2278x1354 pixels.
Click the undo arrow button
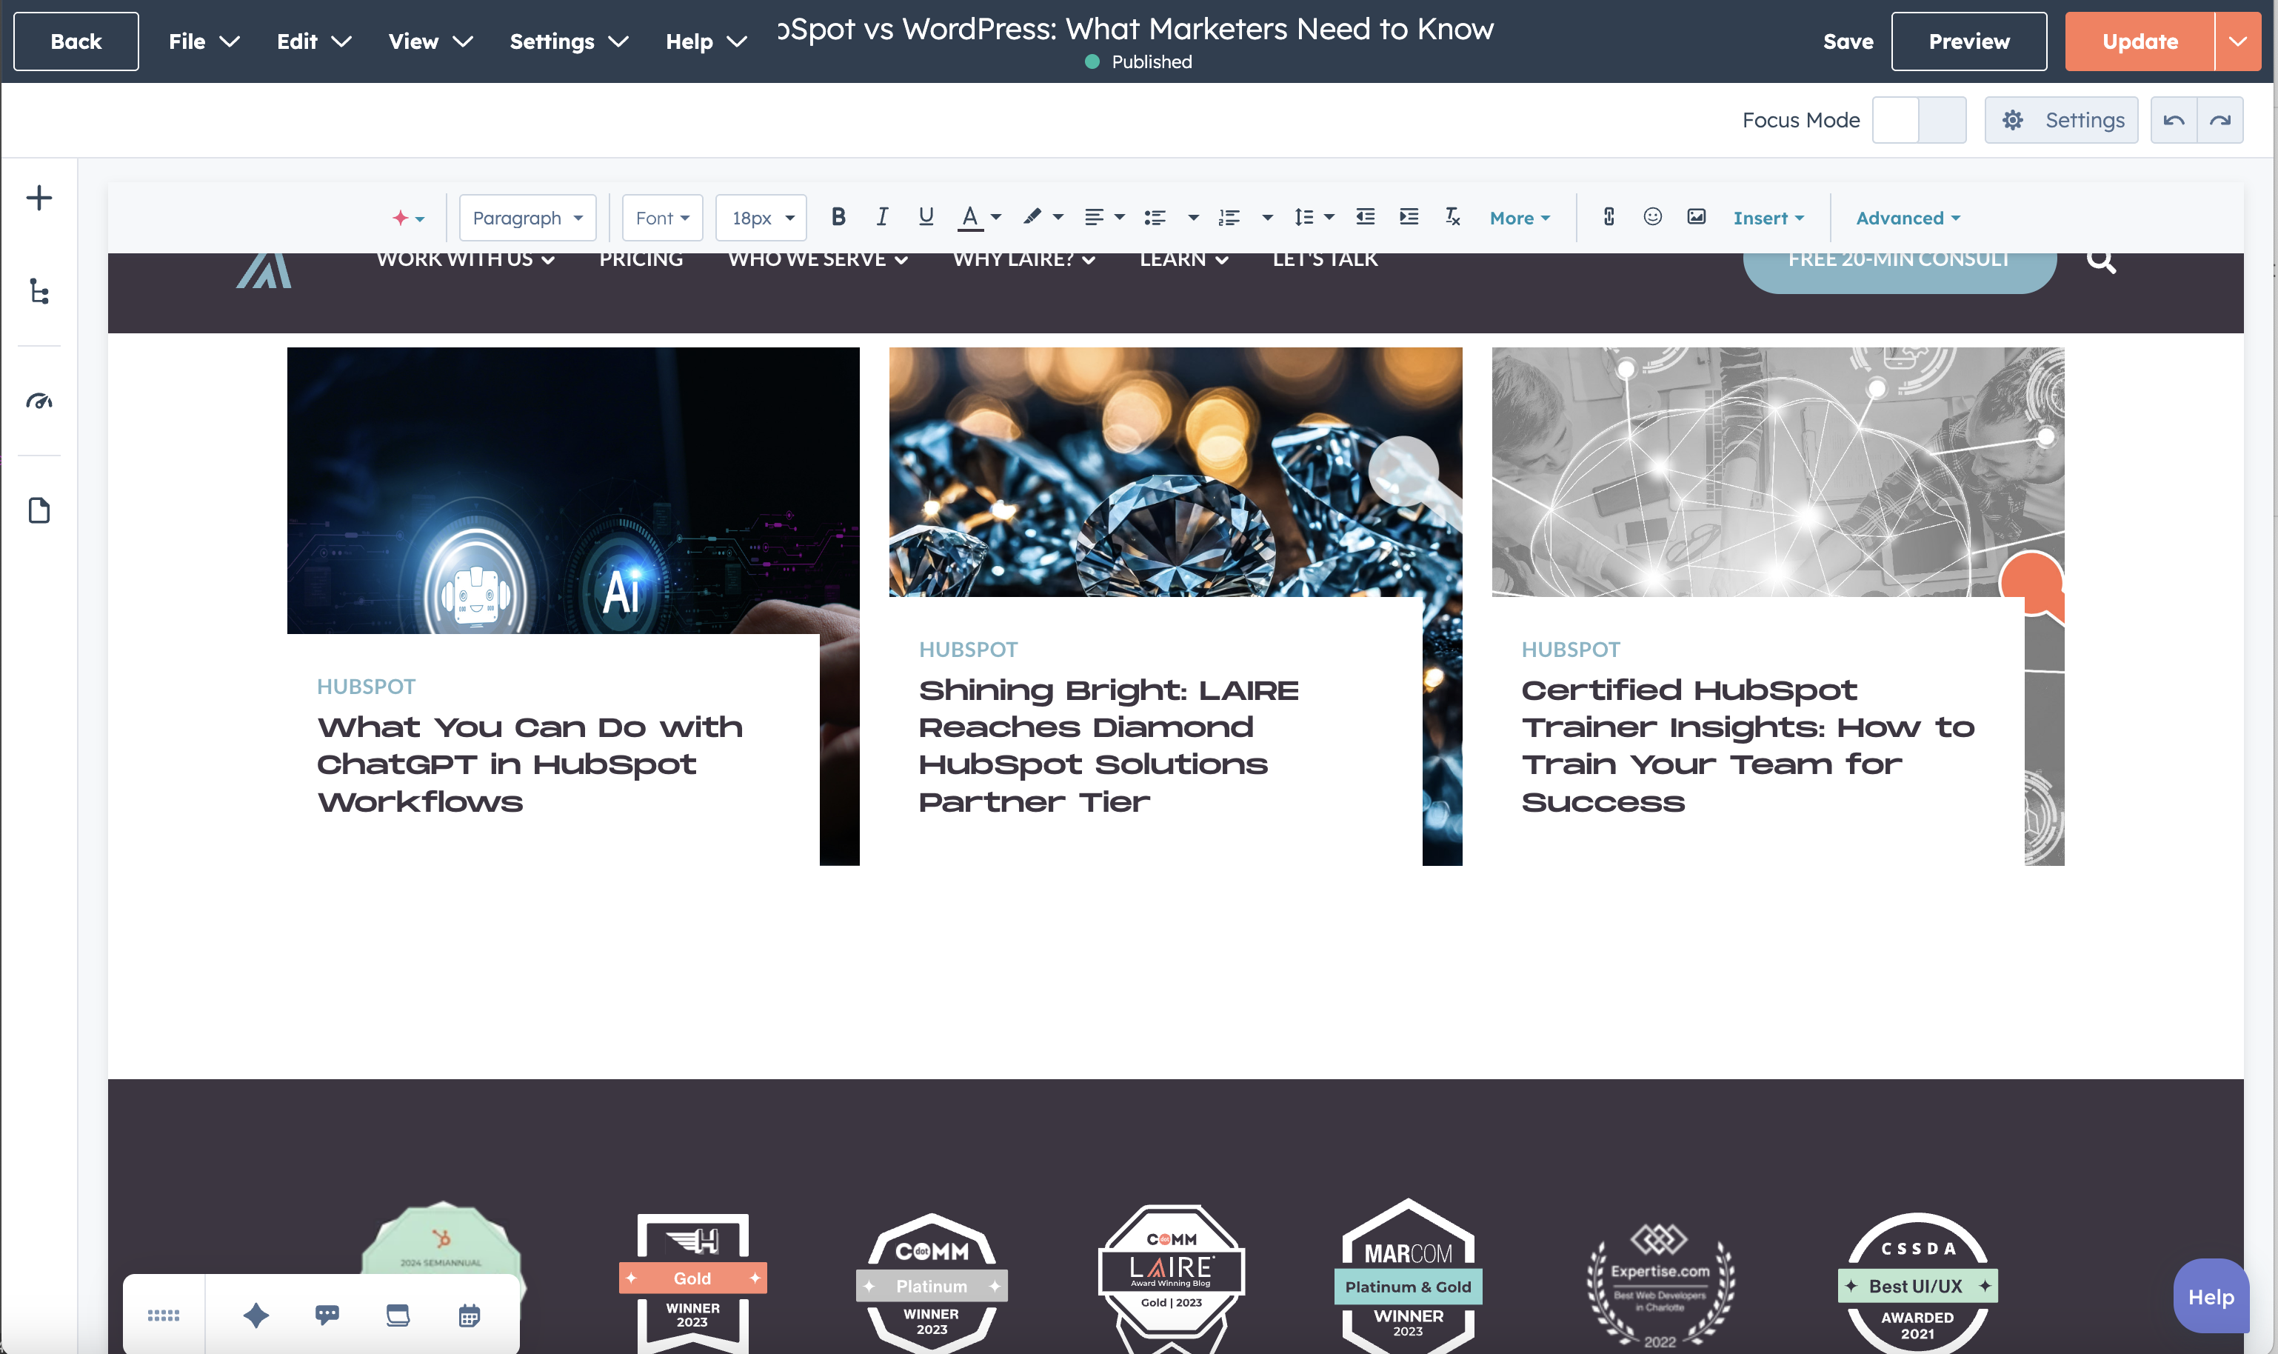(2174, 121)
